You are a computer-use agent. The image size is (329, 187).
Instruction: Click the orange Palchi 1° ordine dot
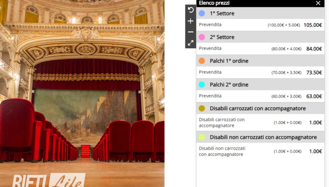pos(202,61)
